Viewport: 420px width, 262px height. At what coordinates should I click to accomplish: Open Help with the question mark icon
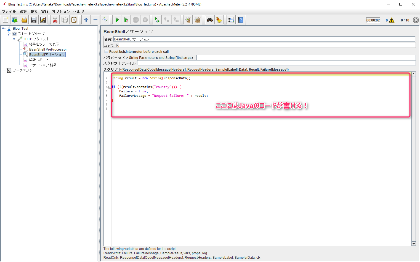click(241, 20)
